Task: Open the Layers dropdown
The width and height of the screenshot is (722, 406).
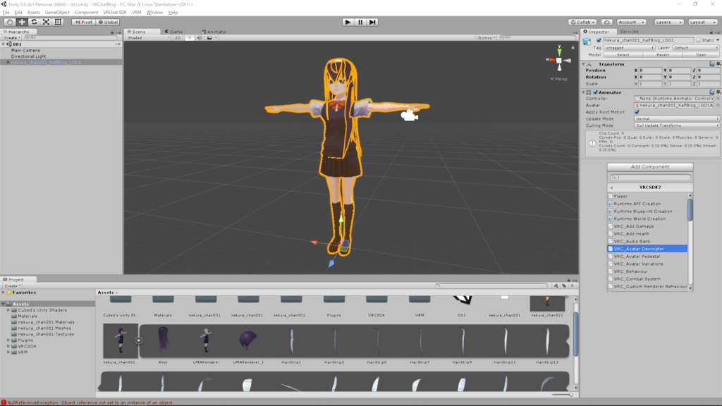Action: coord(668,22)
